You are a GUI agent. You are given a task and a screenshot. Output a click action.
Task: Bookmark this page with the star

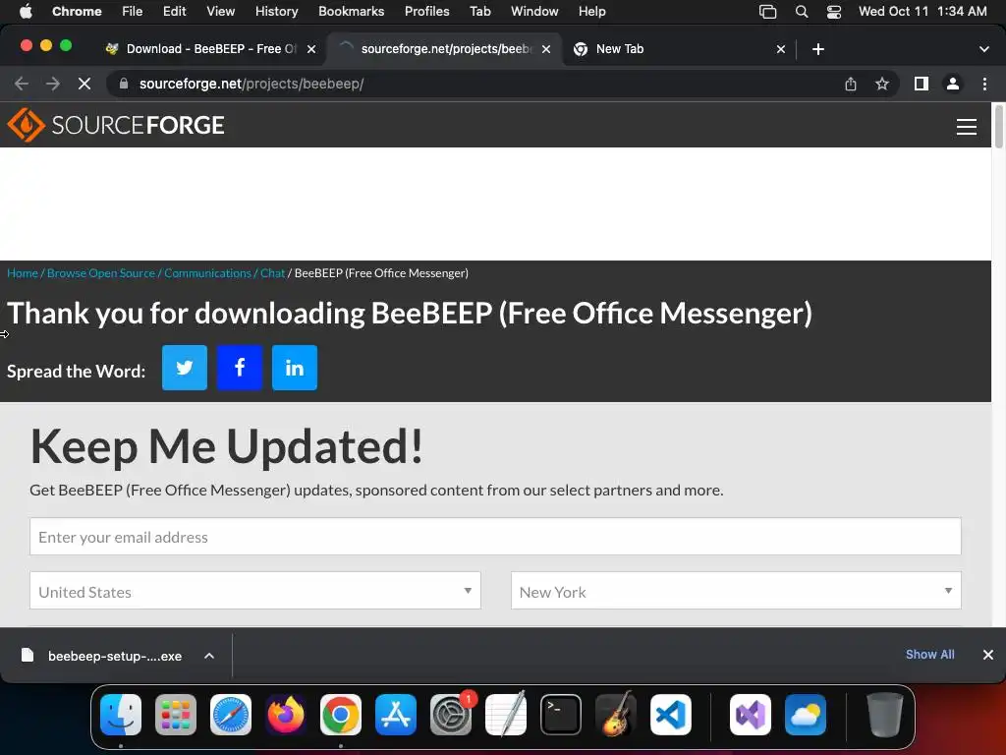[x=882, y=84]
